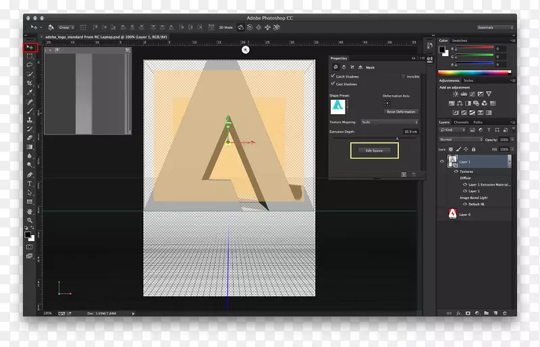
Task: Open the layer filter Kind dropdown
Action: (x=452, y=130)
